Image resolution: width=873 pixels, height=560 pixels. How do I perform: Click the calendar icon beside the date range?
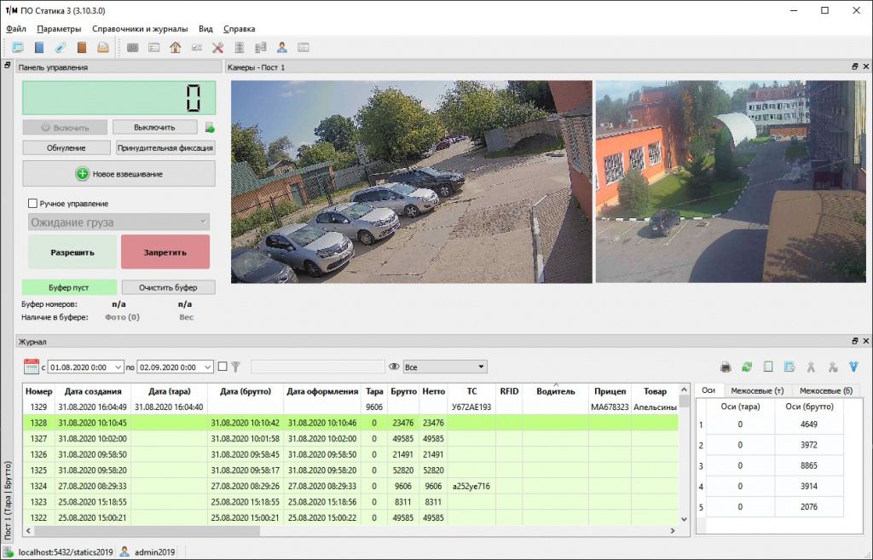coord(32,367)
